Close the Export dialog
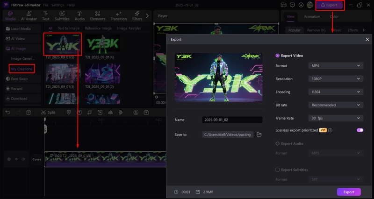Image resolution: width=374 pixels, height=199 pixels. [367, 39]
